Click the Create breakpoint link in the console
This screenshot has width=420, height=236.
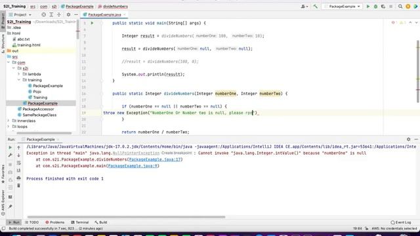(177, 153)
